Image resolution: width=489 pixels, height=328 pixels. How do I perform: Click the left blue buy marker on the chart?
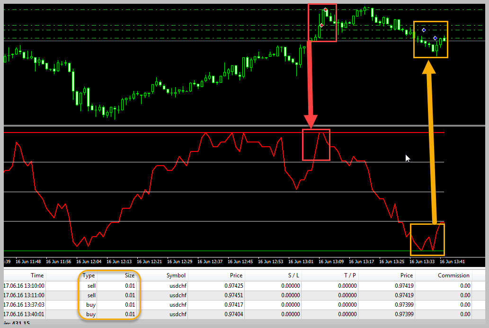(x=424, y=30)
